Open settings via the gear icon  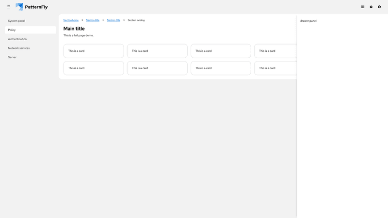click(371, 7)
